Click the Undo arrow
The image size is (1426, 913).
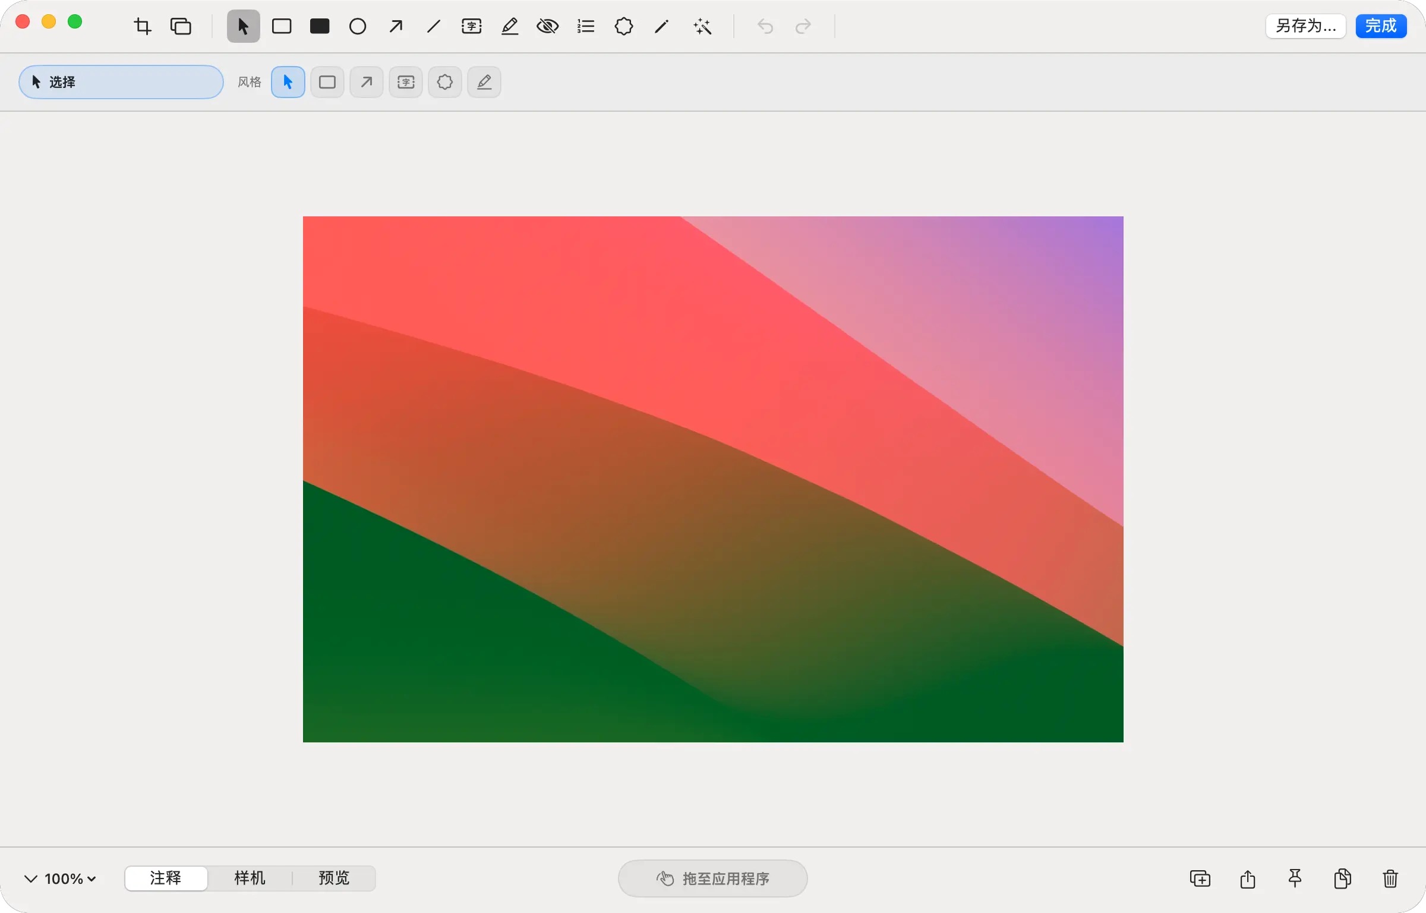(765, 26)
